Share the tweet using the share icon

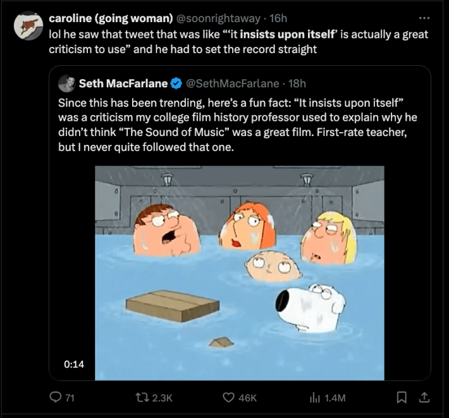pyautogui.click(x=424, y=398)
